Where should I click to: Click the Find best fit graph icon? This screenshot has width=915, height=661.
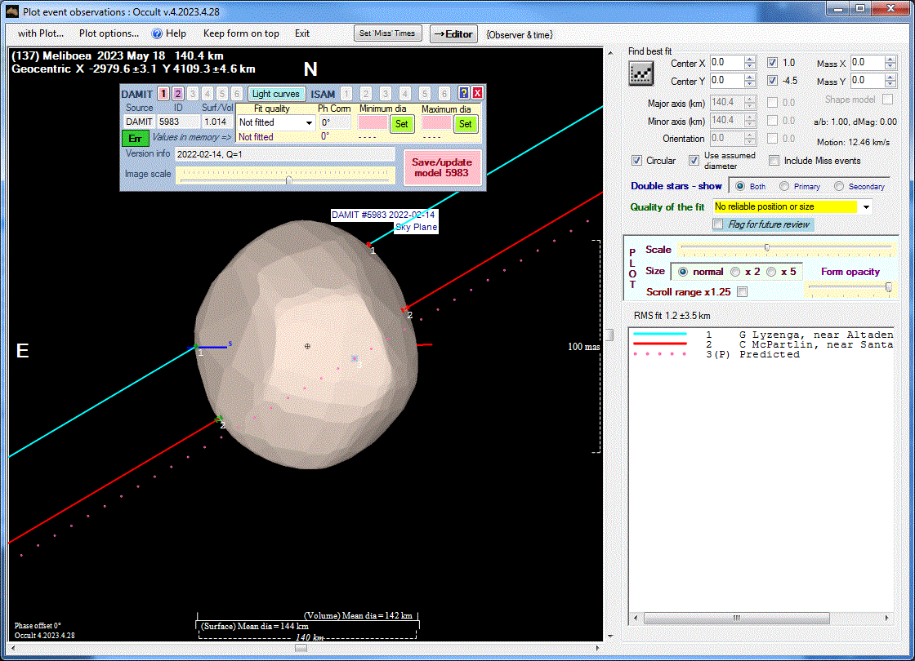click(x=640, y=73)
